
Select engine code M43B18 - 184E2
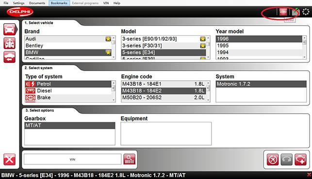coord(164,90)
